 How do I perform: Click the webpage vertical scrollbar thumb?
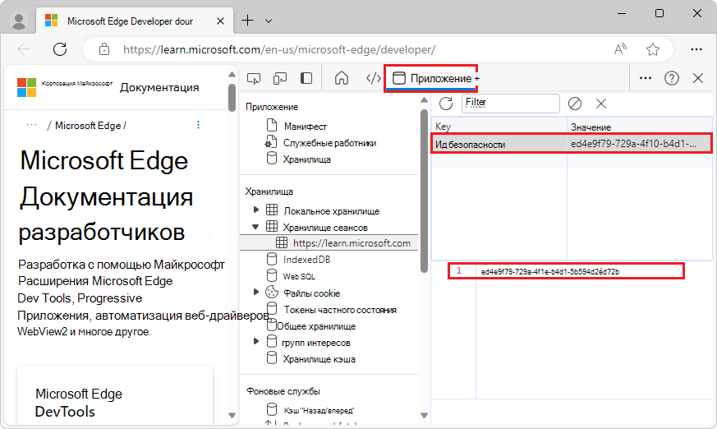coord(232,97)
